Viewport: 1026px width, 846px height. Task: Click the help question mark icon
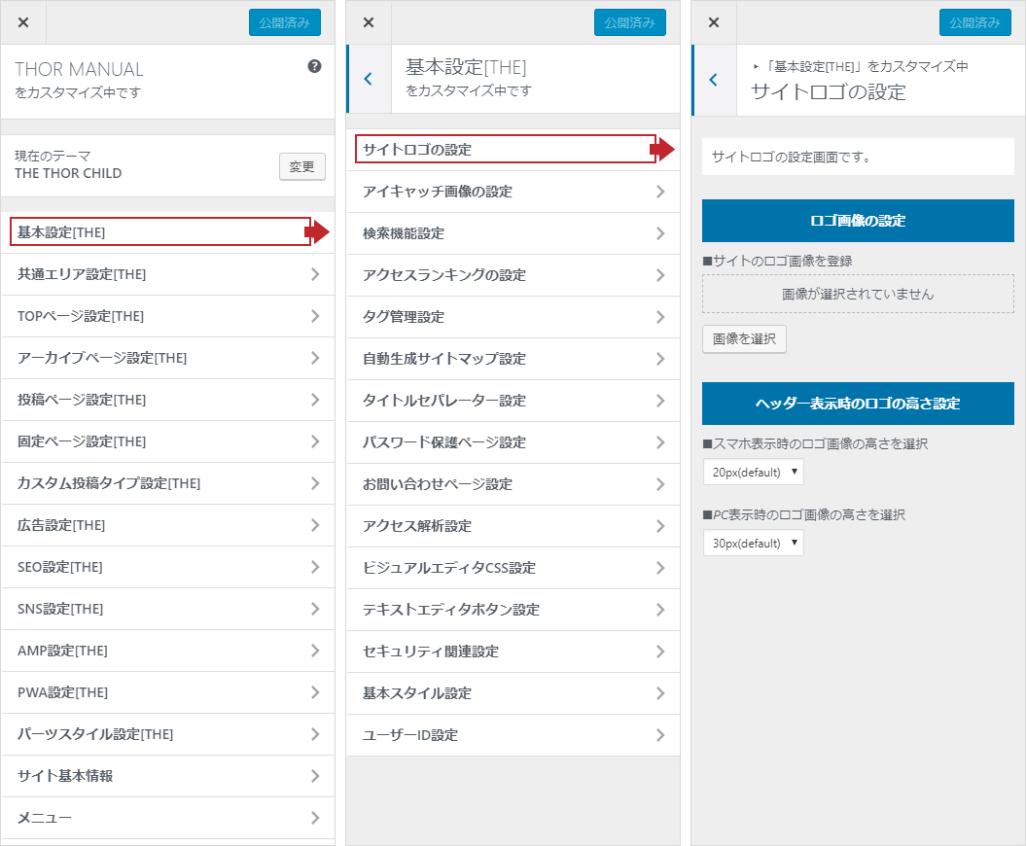click(314, 67)
